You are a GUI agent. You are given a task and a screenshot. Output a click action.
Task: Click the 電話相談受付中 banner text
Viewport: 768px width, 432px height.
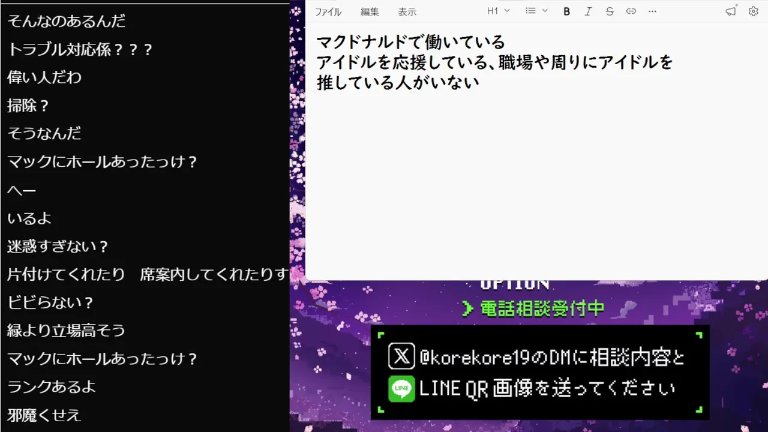pyautogui.click(x=542, y=308)
